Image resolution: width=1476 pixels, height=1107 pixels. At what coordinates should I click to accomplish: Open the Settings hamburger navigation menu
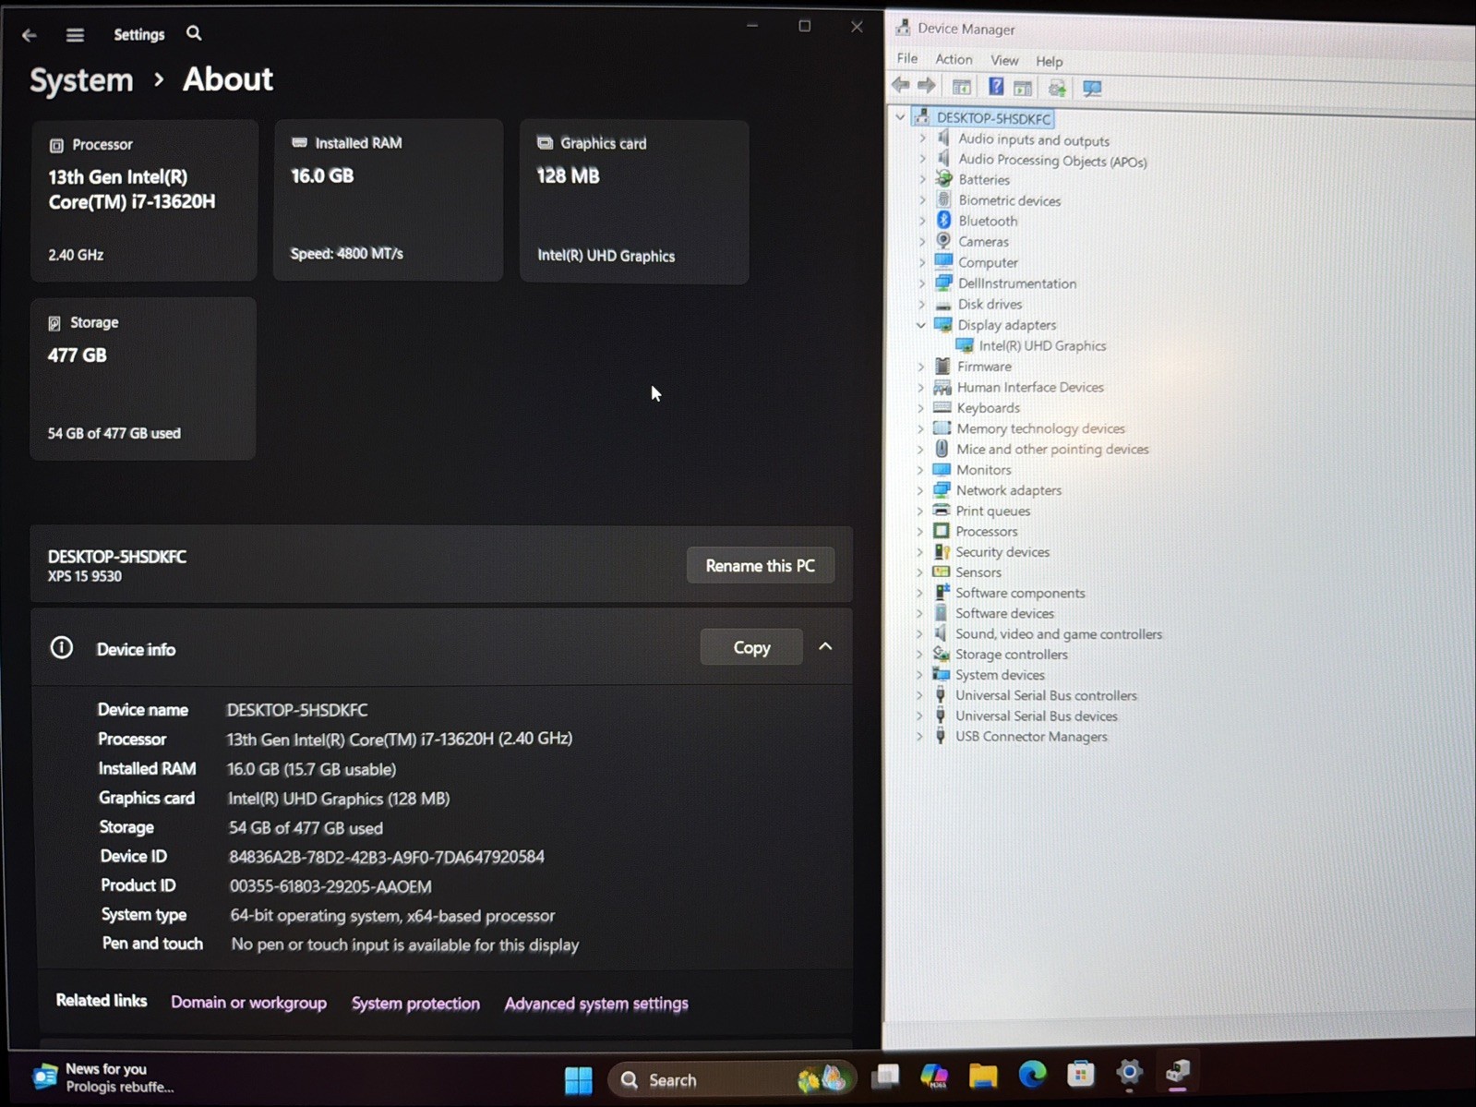[75, 35]
